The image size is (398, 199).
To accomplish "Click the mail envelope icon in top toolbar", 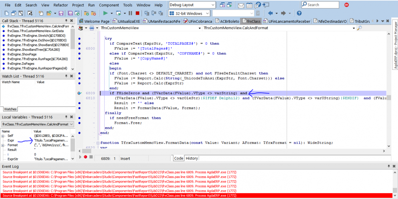I will point(241,5).
